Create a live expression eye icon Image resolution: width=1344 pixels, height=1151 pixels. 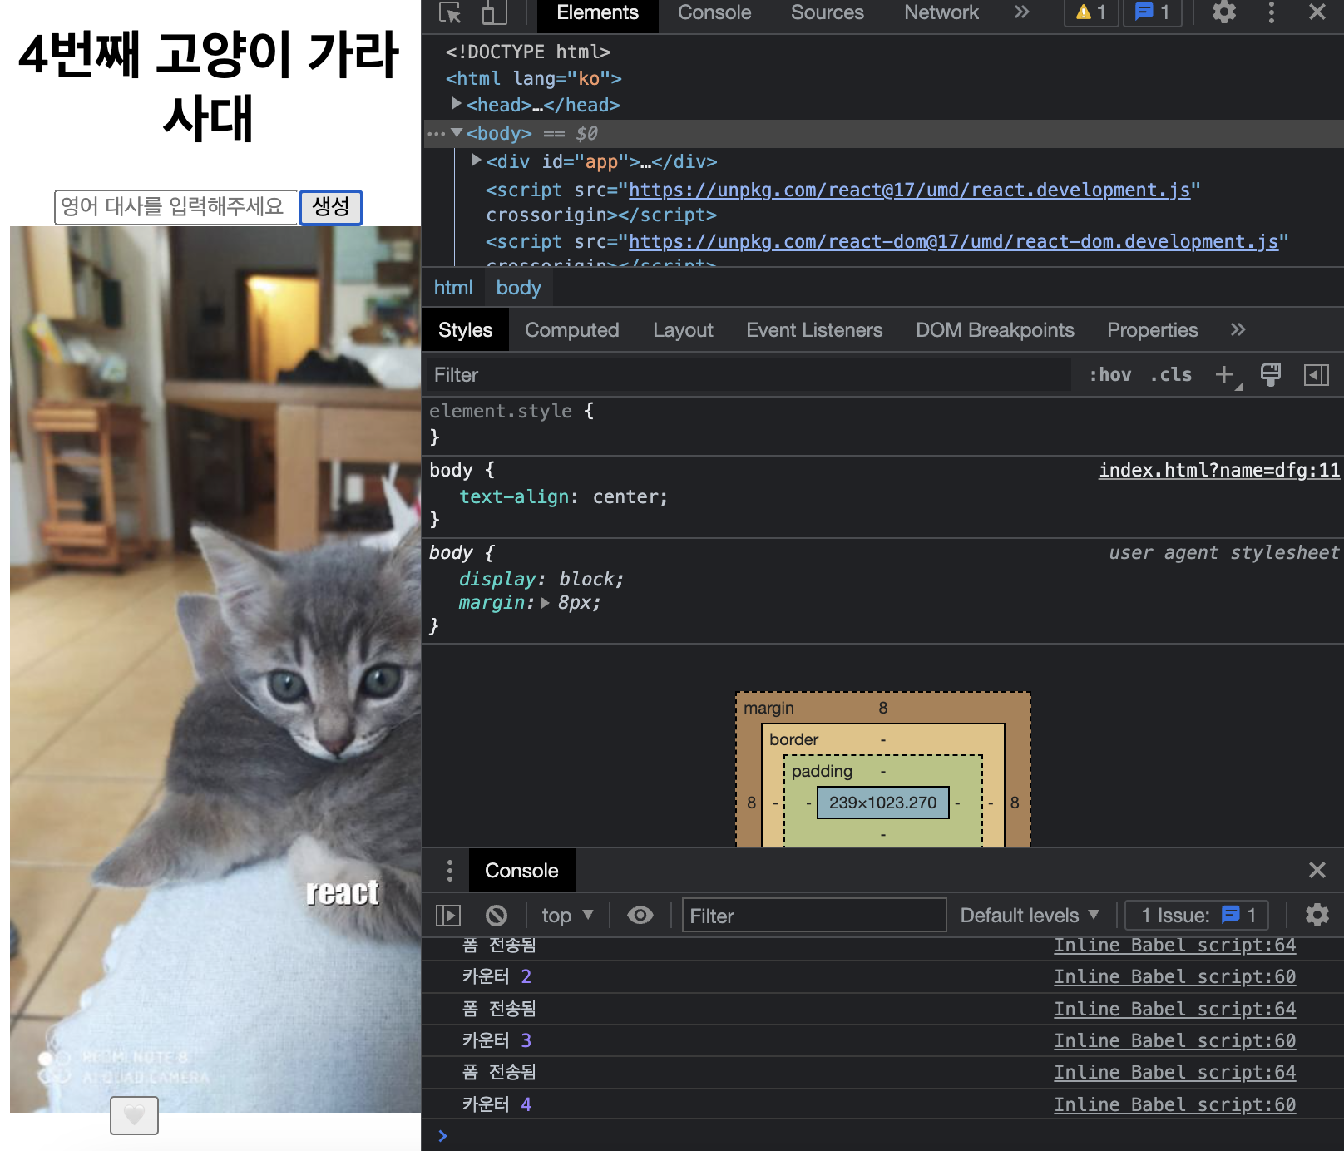click(x=640, y=916)
